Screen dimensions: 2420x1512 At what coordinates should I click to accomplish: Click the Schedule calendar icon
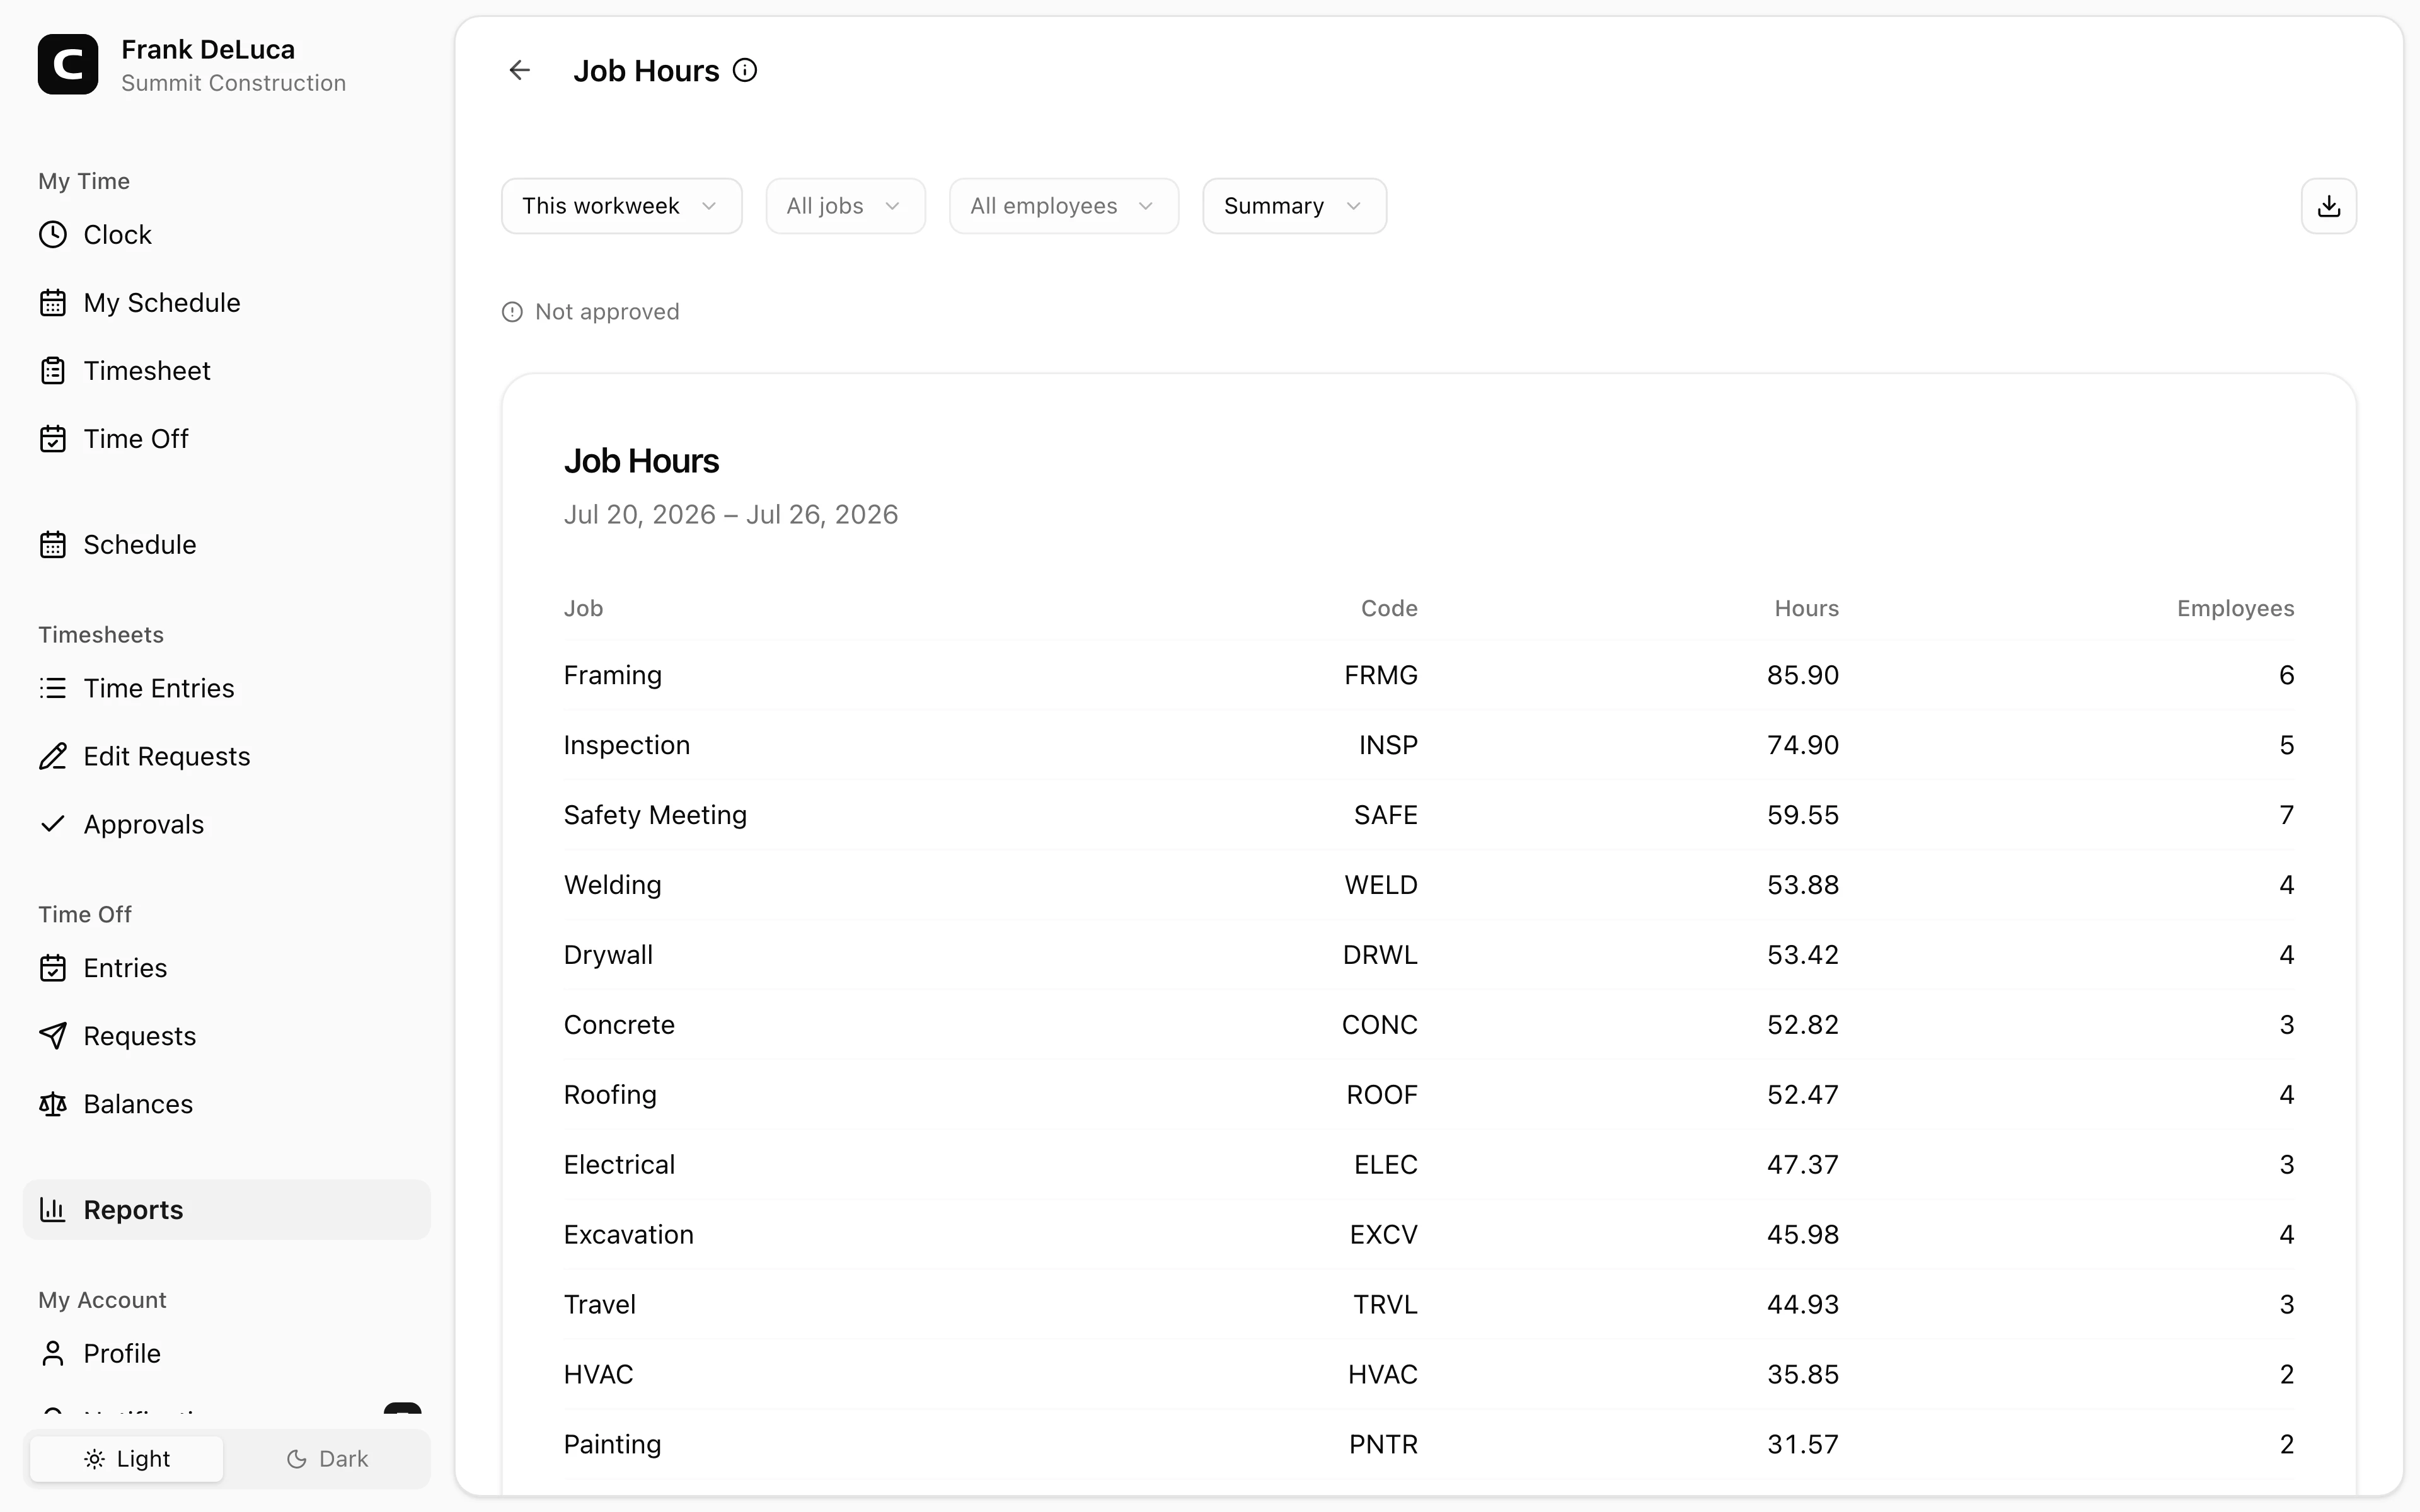[53, 545]
